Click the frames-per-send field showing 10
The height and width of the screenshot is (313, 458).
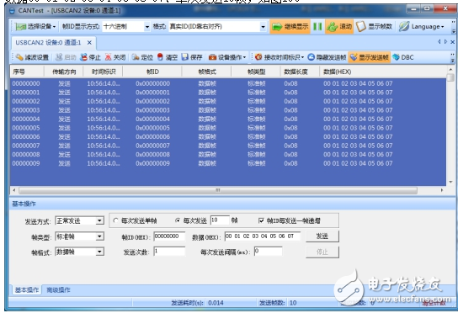[220, 220]
